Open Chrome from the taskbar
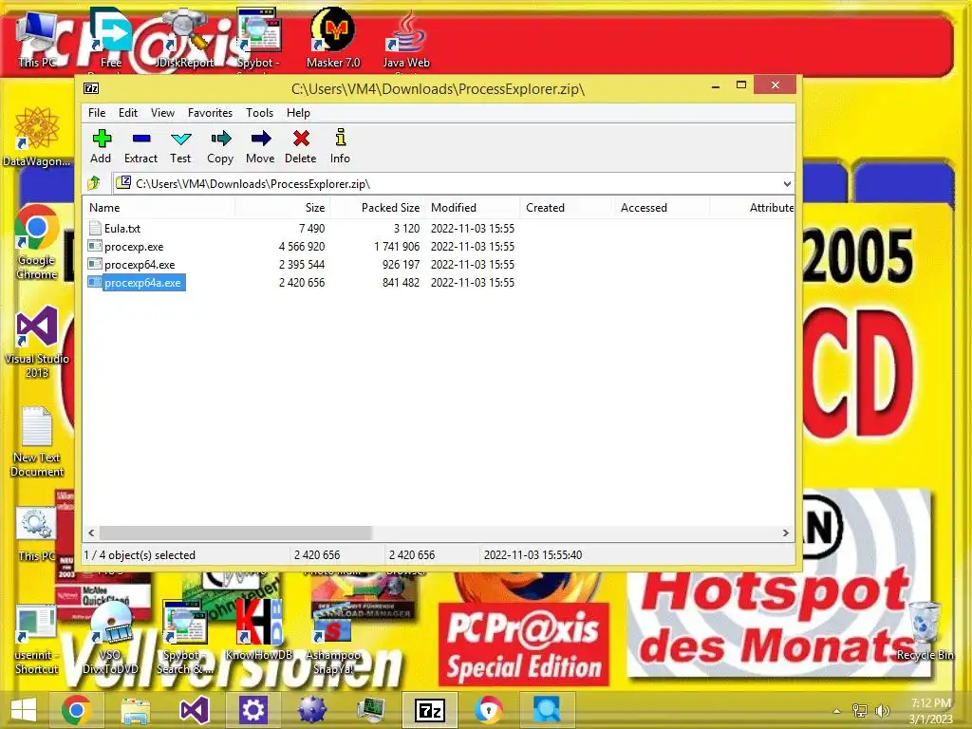 (76, 710)
